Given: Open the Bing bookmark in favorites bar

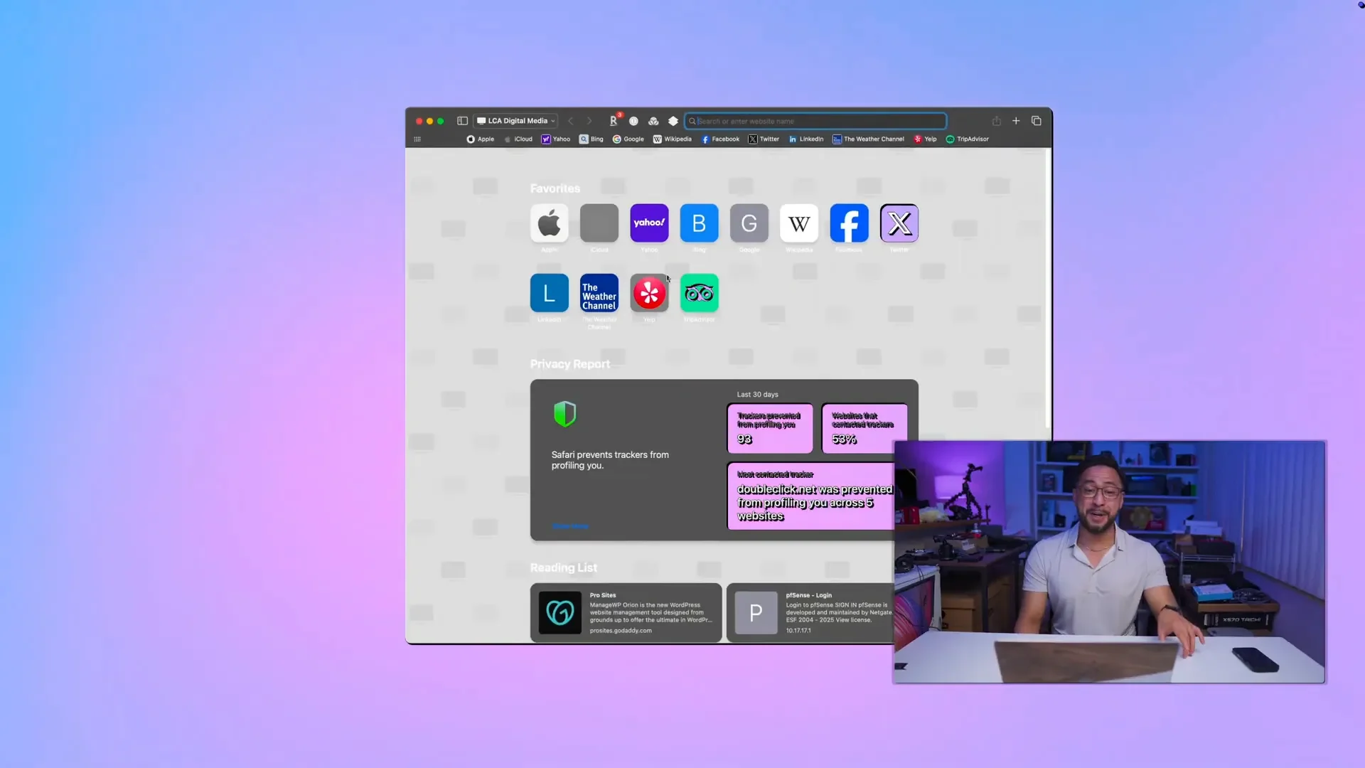Looking at the screenshot, I should point(591,139).
